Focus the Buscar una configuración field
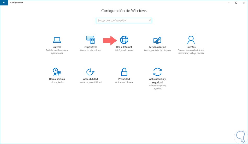This screenshot has height=144, width=248. point(124,21)
